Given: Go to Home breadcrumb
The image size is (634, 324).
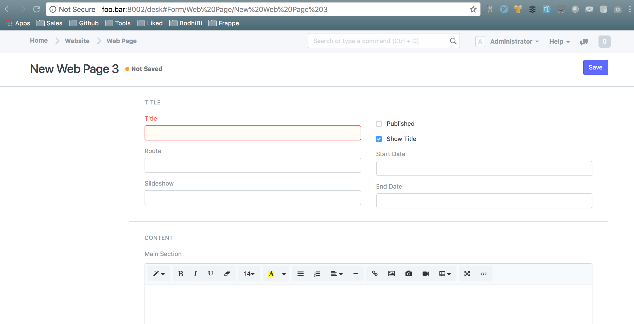Looking at the screenshot, I should (39, 41).
